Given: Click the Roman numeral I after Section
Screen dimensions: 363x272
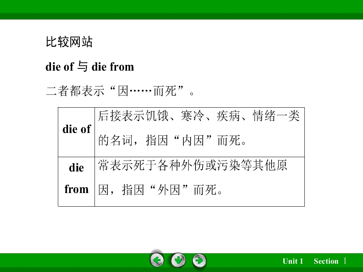Looking at the screenshot, I should point(345,261).
